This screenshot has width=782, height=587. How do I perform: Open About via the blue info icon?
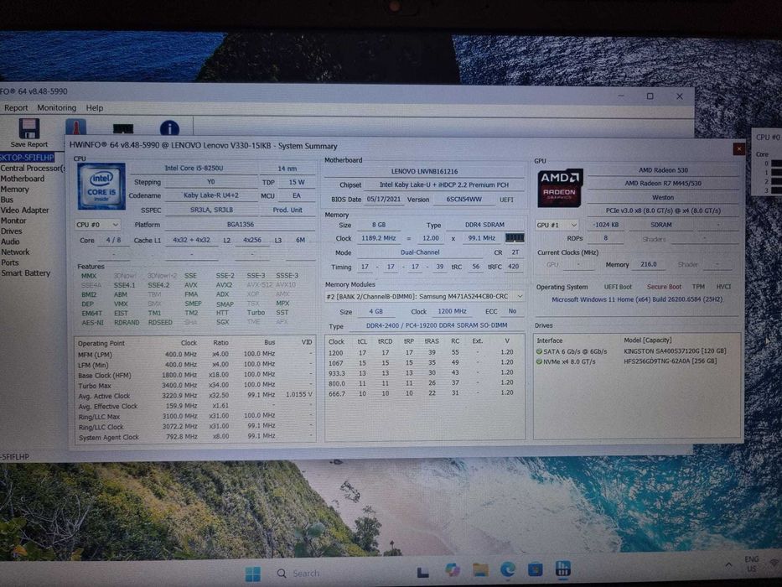pyautogui.click(x=169, y=128)
